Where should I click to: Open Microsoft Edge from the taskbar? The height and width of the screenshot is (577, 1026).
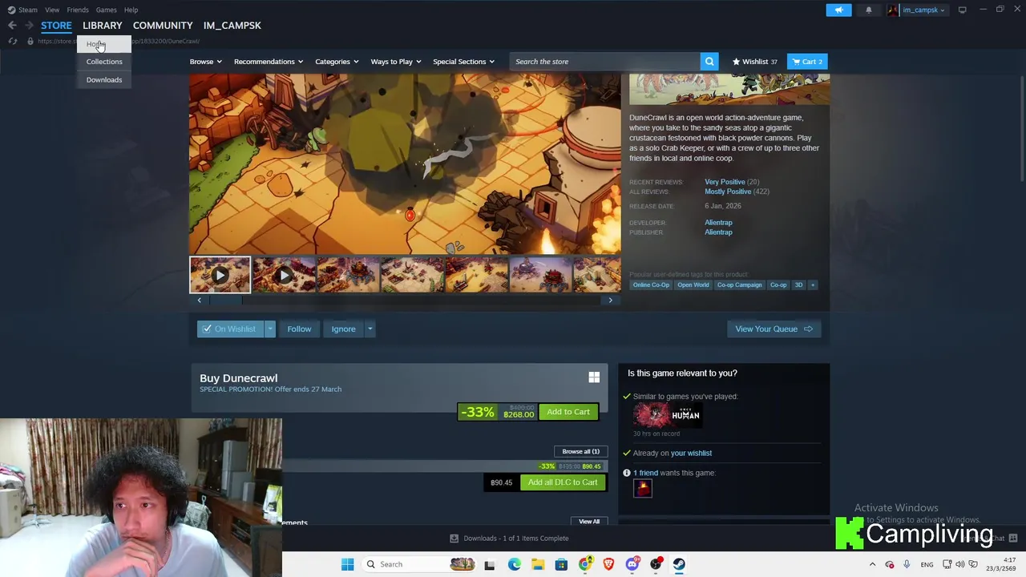(x=514, y=564)
